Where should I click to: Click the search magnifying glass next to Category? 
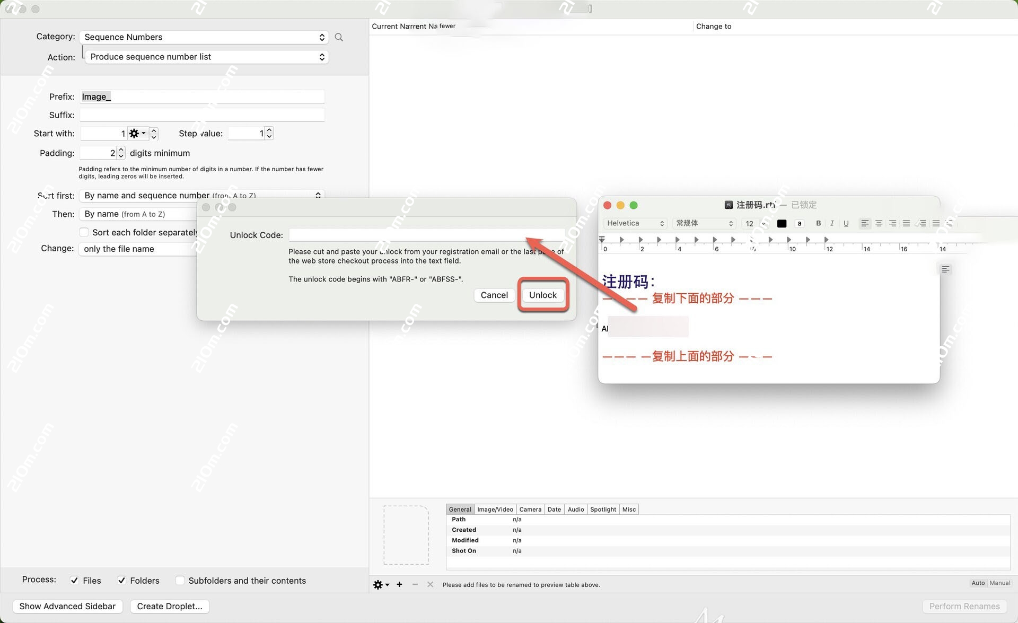coord(339,37)
